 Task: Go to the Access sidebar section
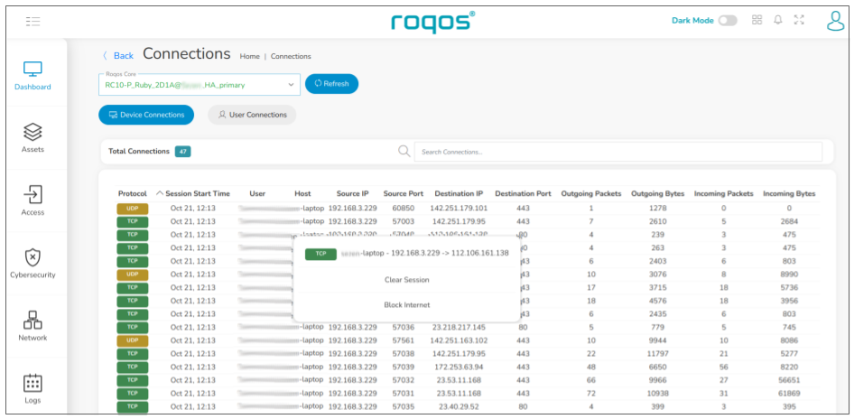point(32,195)
